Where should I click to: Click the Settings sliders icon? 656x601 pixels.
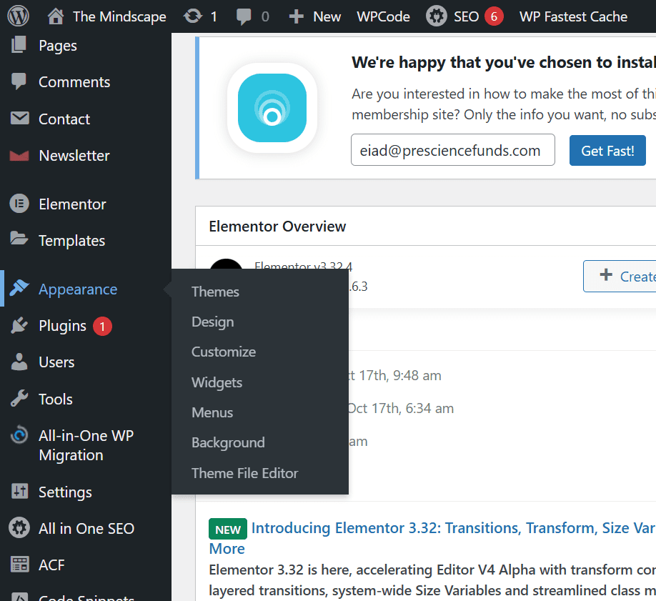tap(19, 492)
